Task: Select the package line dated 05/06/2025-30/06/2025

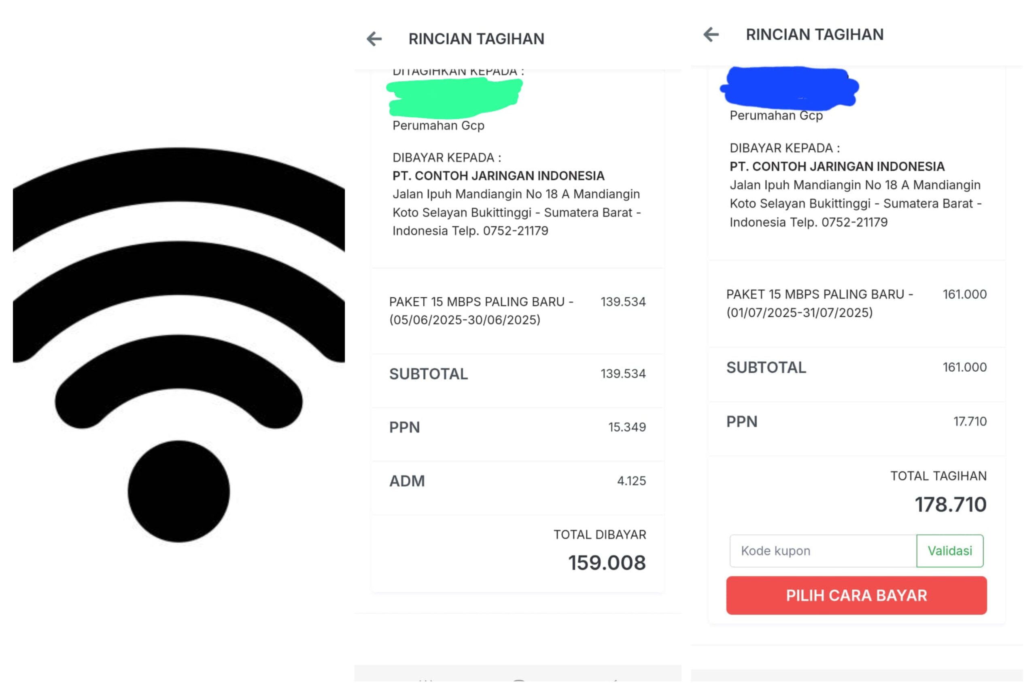Action: pyautogui.click(x=481, y=311)
